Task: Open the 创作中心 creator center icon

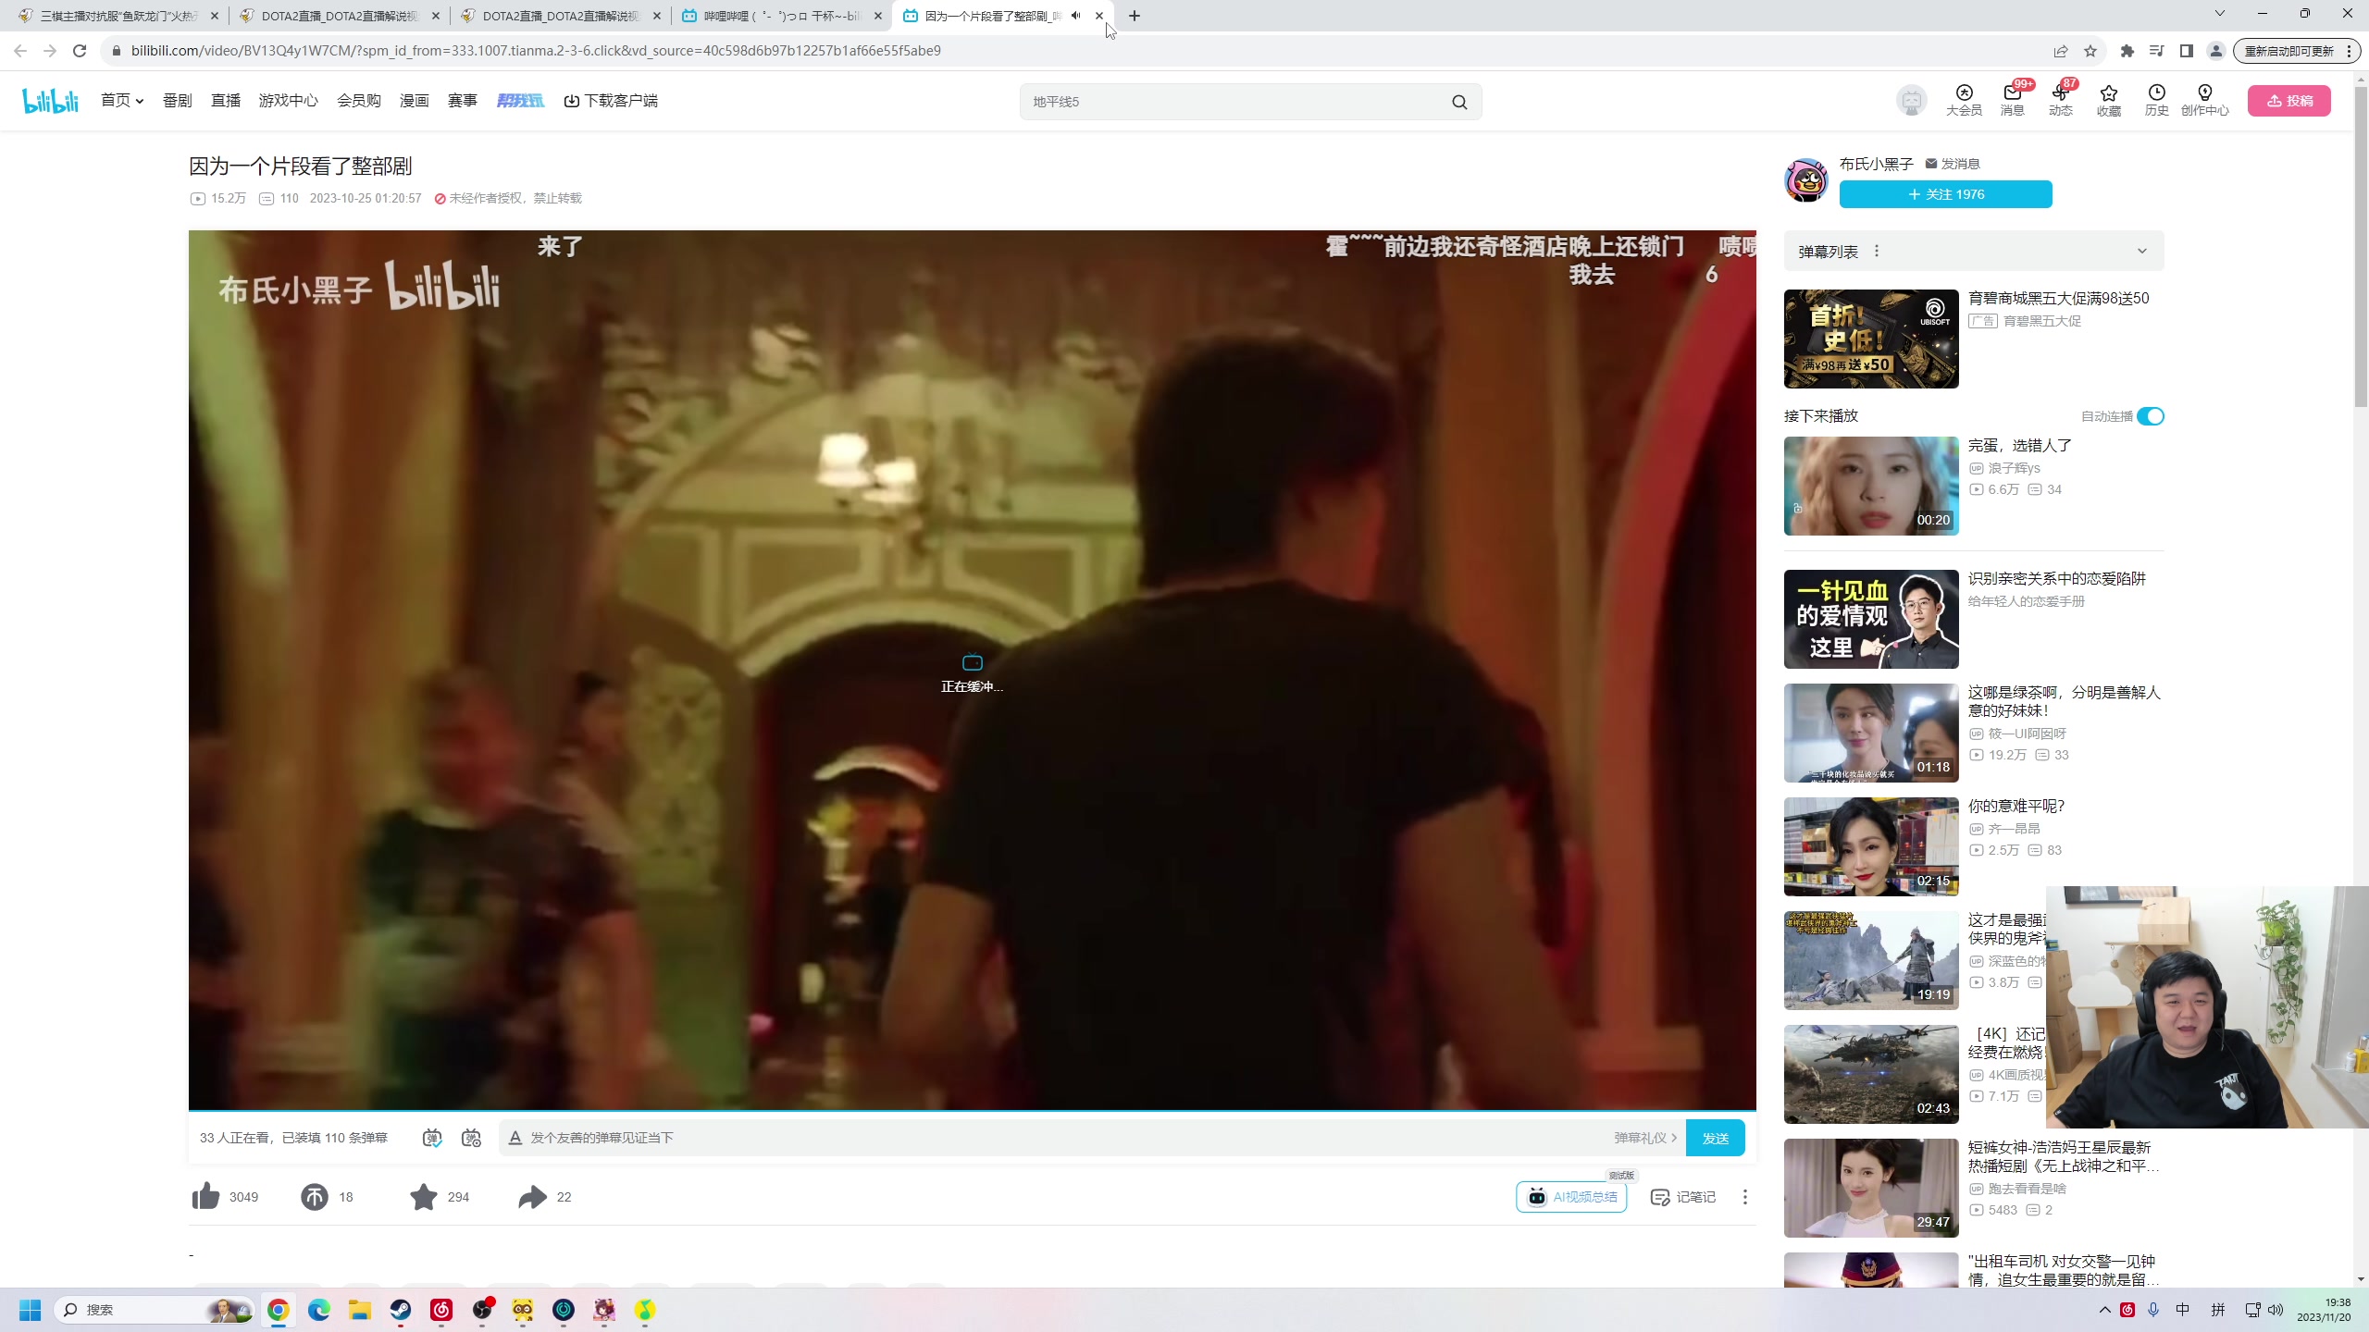Action: click(x=2205, y=100)
